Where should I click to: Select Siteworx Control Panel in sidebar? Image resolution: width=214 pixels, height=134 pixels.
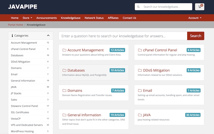(24, 106)
